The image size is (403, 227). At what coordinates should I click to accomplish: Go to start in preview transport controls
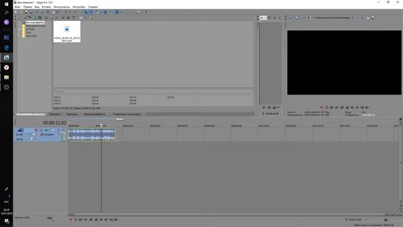352,107
